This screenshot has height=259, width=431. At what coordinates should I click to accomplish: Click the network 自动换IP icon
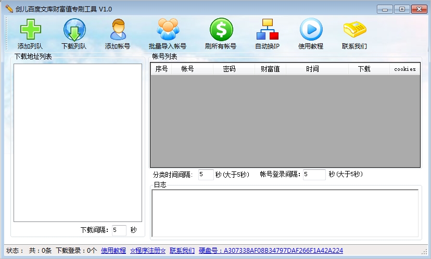[x=268, y=29]
